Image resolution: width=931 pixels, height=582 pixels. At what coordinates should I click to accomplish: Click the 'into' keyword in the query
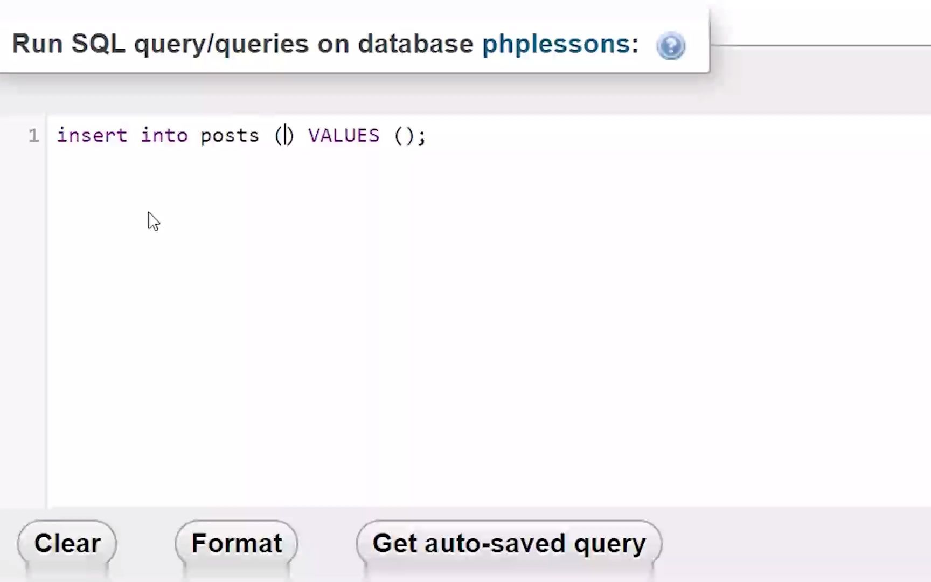(x=164, y=135)
